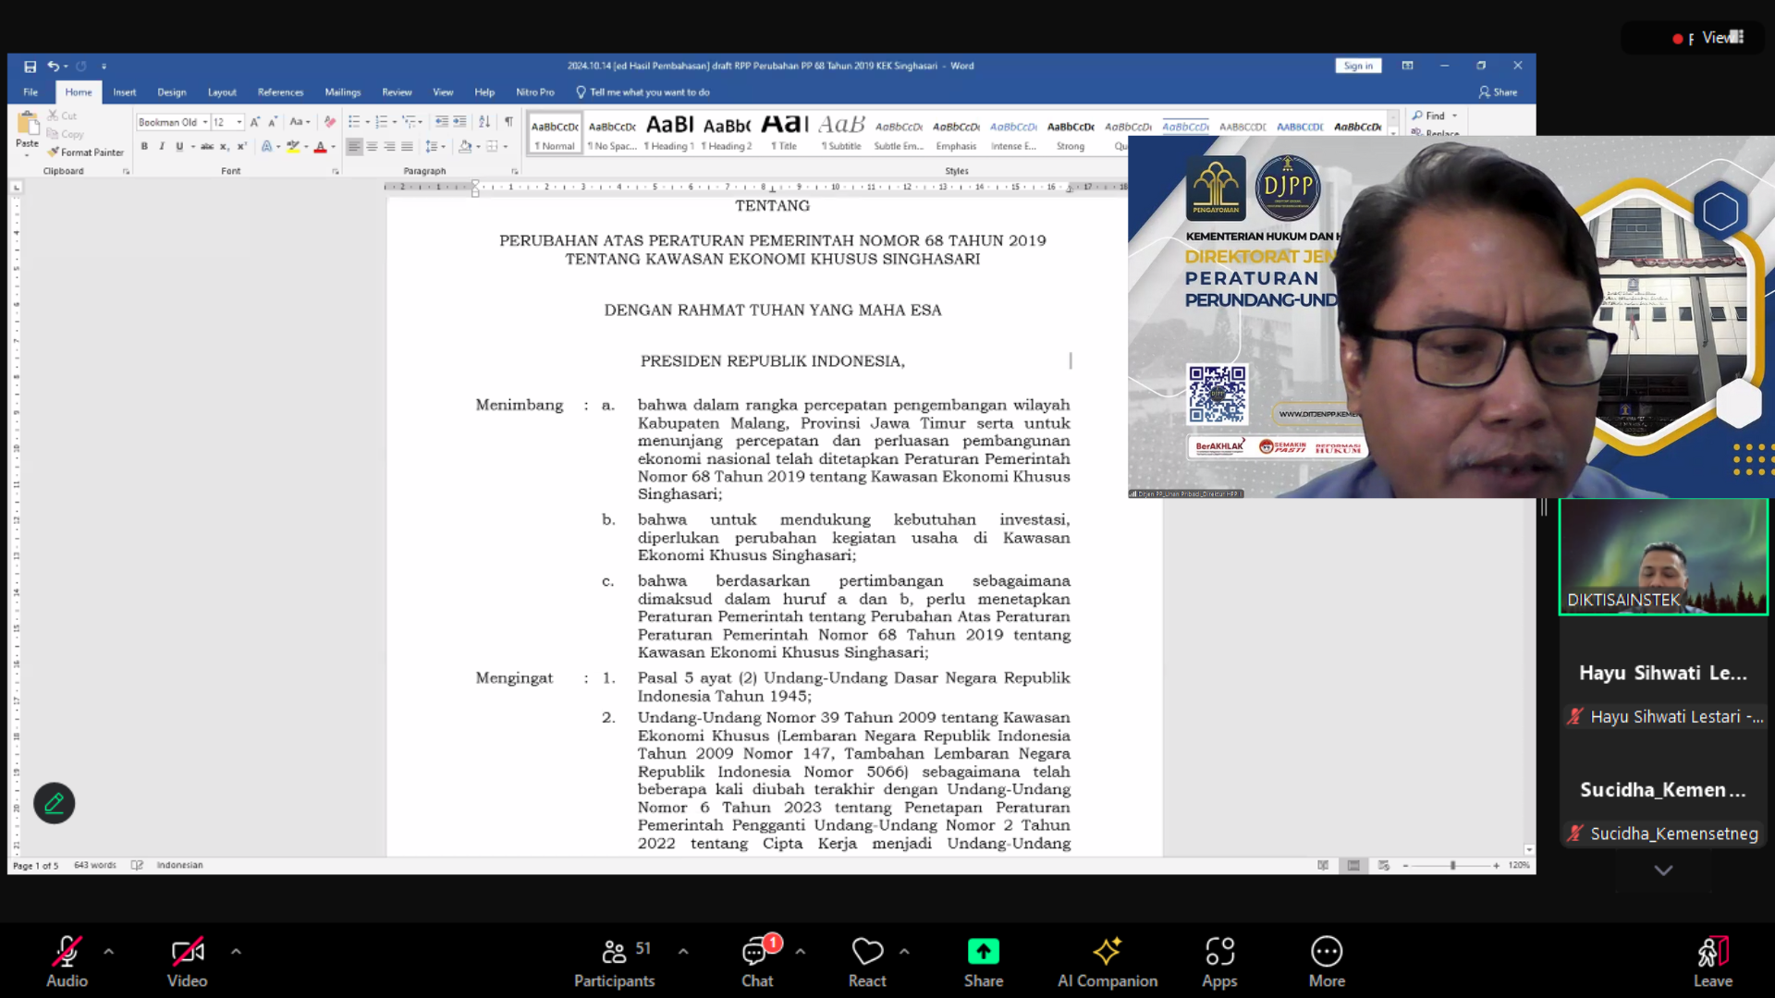1775x998 pixels.
Task: Select Center paragraph alignment
Action: (372, 146)
